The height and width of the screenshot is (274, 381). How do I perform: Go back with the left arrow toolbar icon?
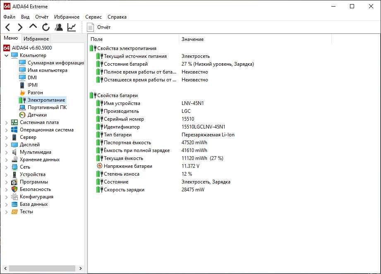coord(8,27)
